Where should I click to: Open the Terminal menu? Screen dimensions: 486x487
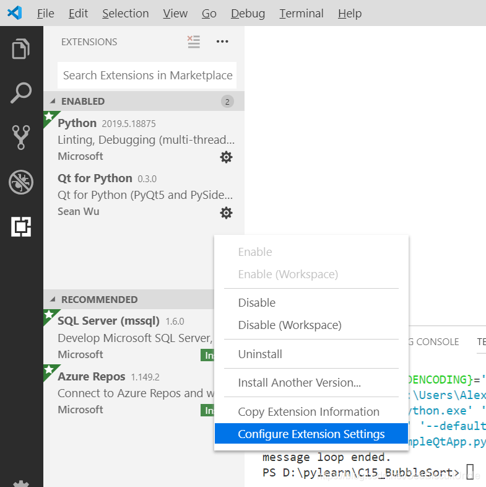(x=302, y=14)
